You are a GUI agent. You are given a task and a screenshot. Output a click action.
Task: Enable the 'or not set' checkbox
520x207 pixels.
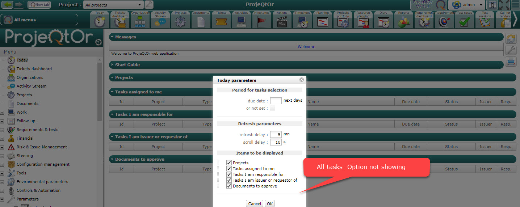click(x=272, y=108)
